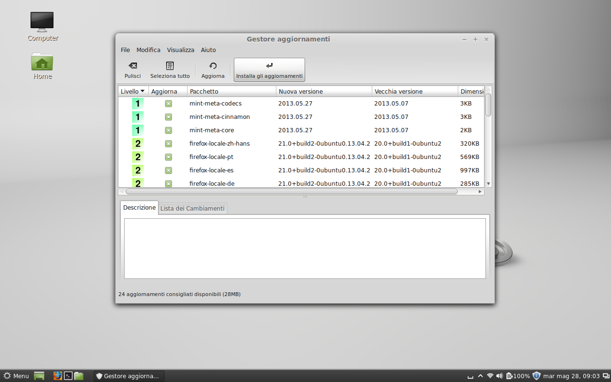
Task: Switch to Lista dei Cambiamenti tab
Action: pos(192,208)
